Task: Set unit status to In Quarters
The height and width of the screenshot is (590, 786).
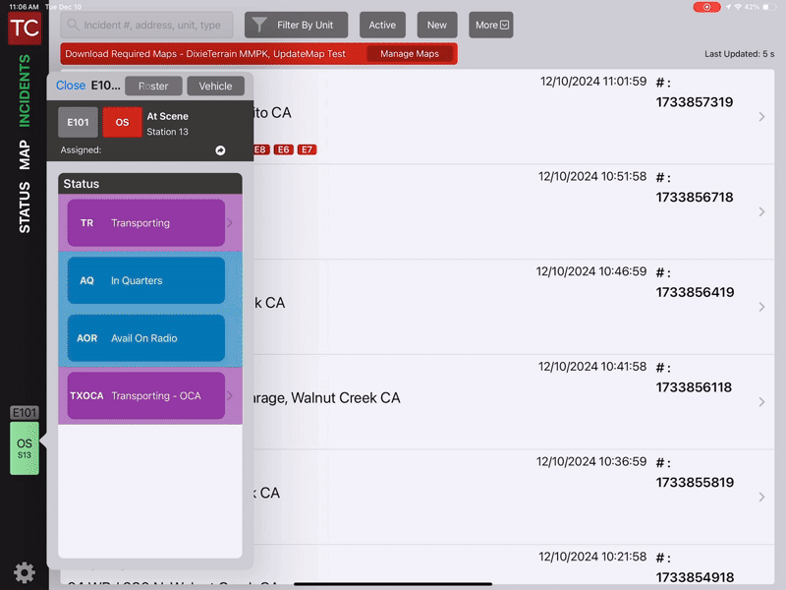Action: [145, 280]
